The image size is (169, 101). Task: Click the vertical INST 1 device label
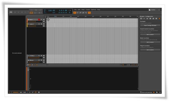[28, 69]
